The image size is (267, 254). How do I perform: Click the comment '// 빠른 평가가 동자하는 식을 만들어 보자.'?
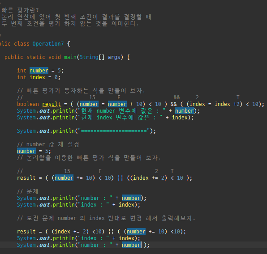[81, 91]
